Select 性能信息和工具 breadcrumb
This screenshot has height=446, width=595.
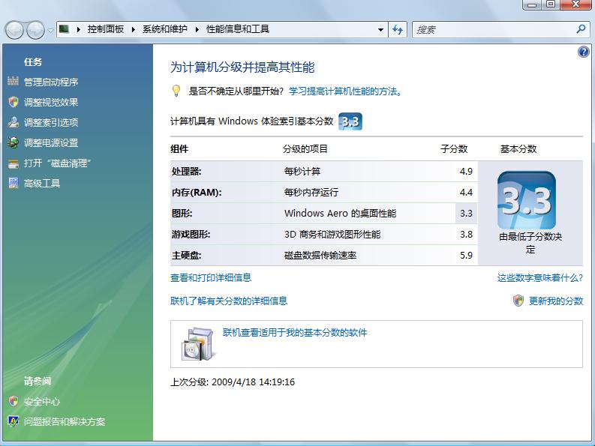tap(238, 29)
